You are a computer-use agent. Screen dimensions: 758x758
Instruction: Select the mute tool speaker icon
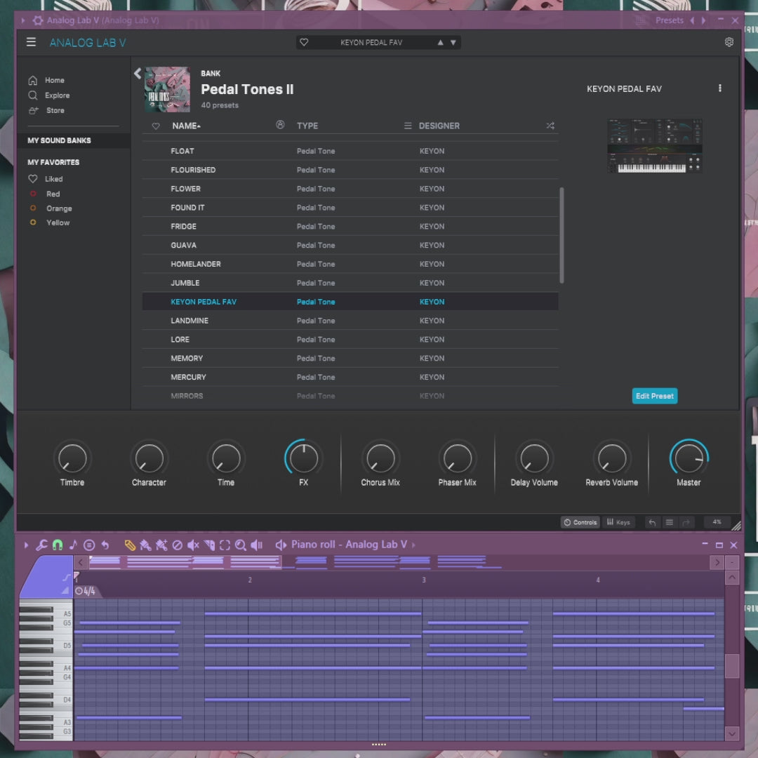click(x=193, y=545)
